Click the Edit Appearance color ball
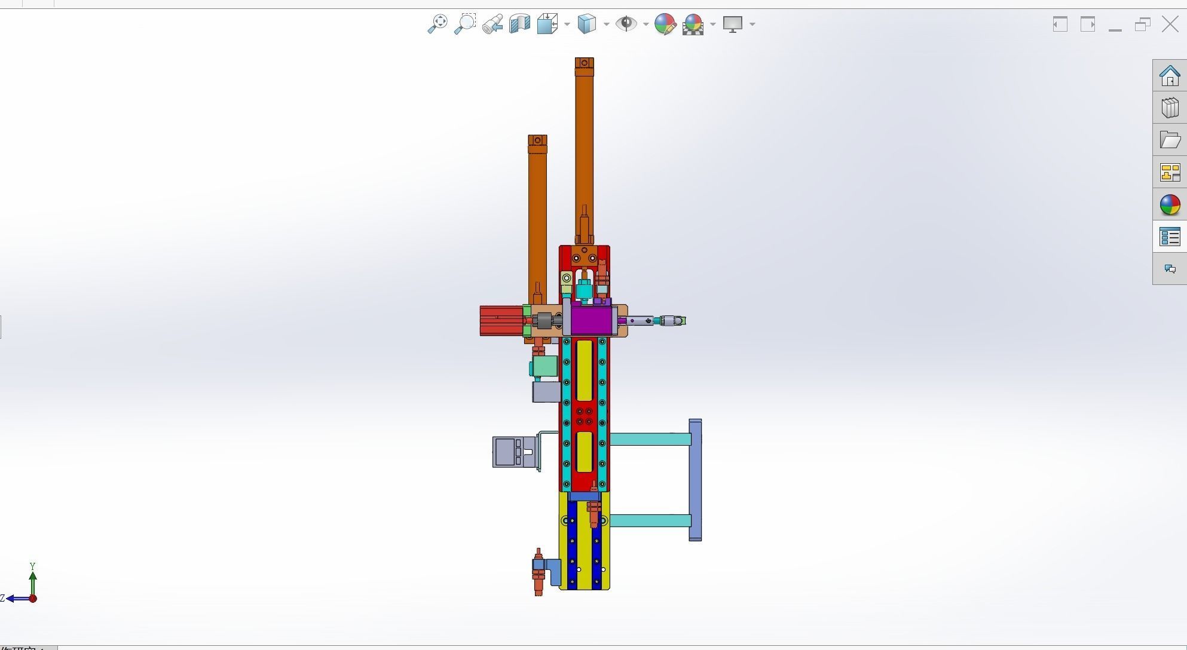 [665, 24]
